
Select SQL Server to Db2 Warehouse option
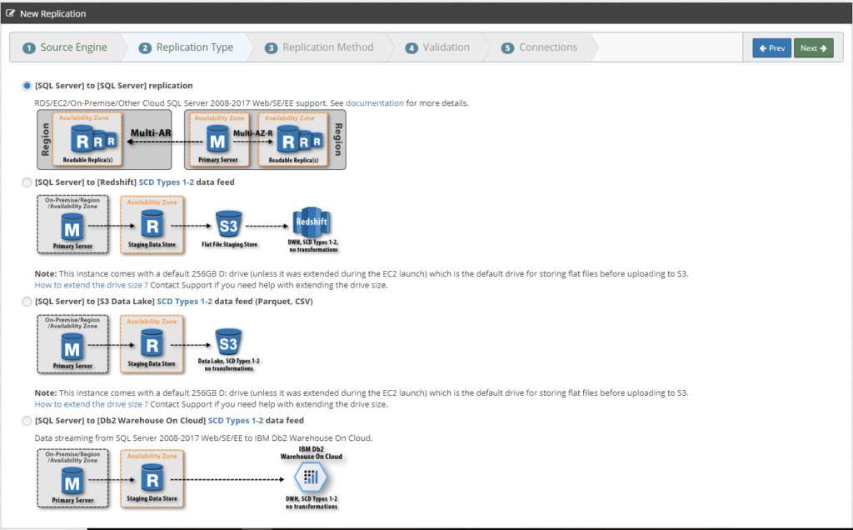(x=27, y=421)
